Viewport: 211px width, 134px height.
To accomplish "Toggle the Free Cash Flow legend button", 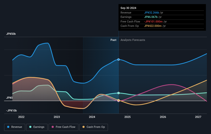I will pyautogui.click(x=63, y=127).
